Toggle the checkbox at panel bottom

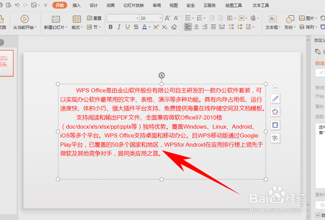click(x=317, y=215)
